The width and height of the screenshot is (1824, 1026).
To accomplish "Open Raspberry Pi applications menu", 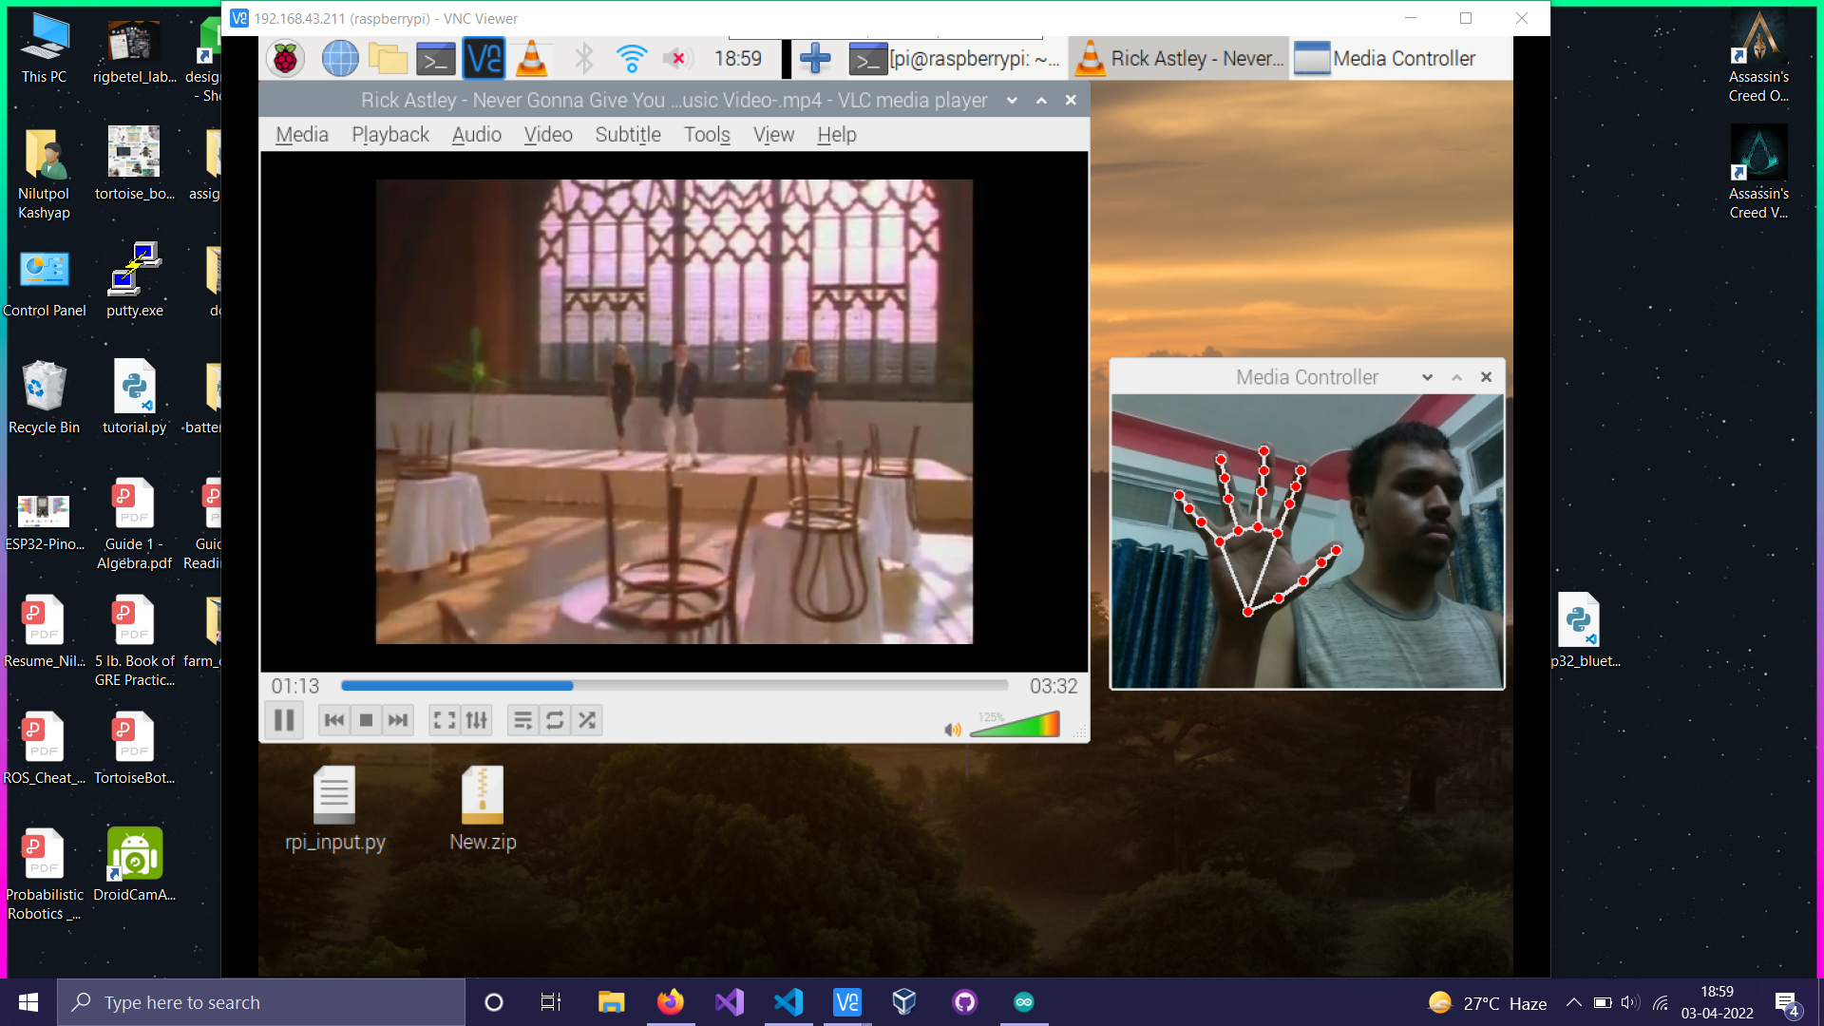I will click(x=284, y=59).
